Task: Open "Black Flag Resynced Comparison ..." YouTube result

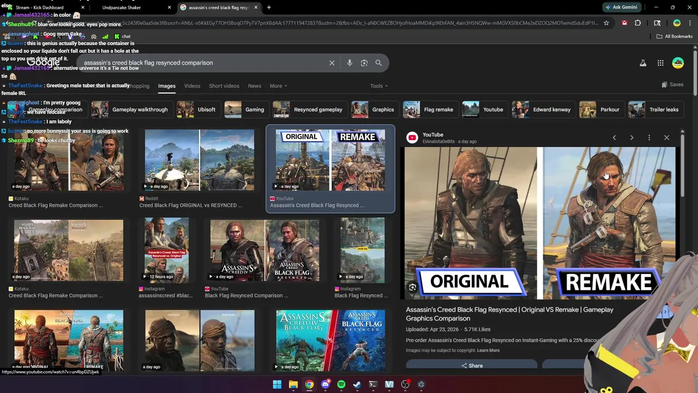Action: coord(246,296)
